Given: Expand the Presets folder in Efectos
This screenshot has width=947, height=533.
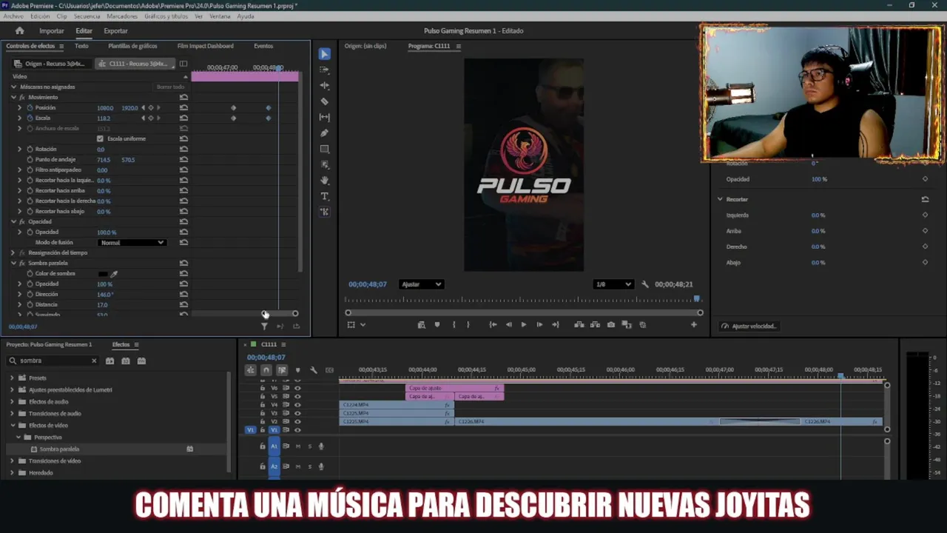Looking at the screenshot, I should (x=12, y=378).
